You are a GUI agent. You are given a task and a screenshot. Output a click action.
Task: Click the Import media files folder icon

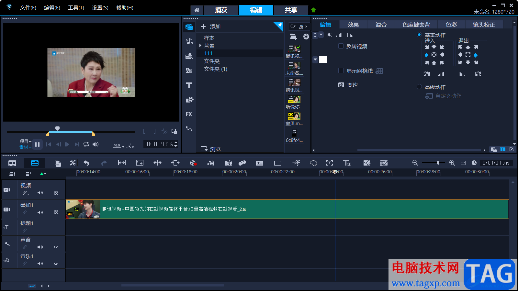293,37
